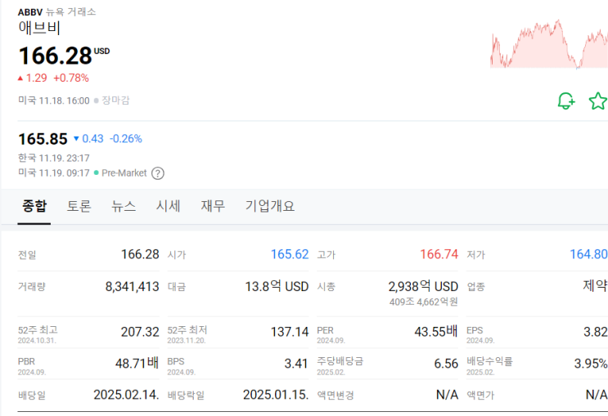Click the 409조 4,662억원 market cap in won

[424, 302]
